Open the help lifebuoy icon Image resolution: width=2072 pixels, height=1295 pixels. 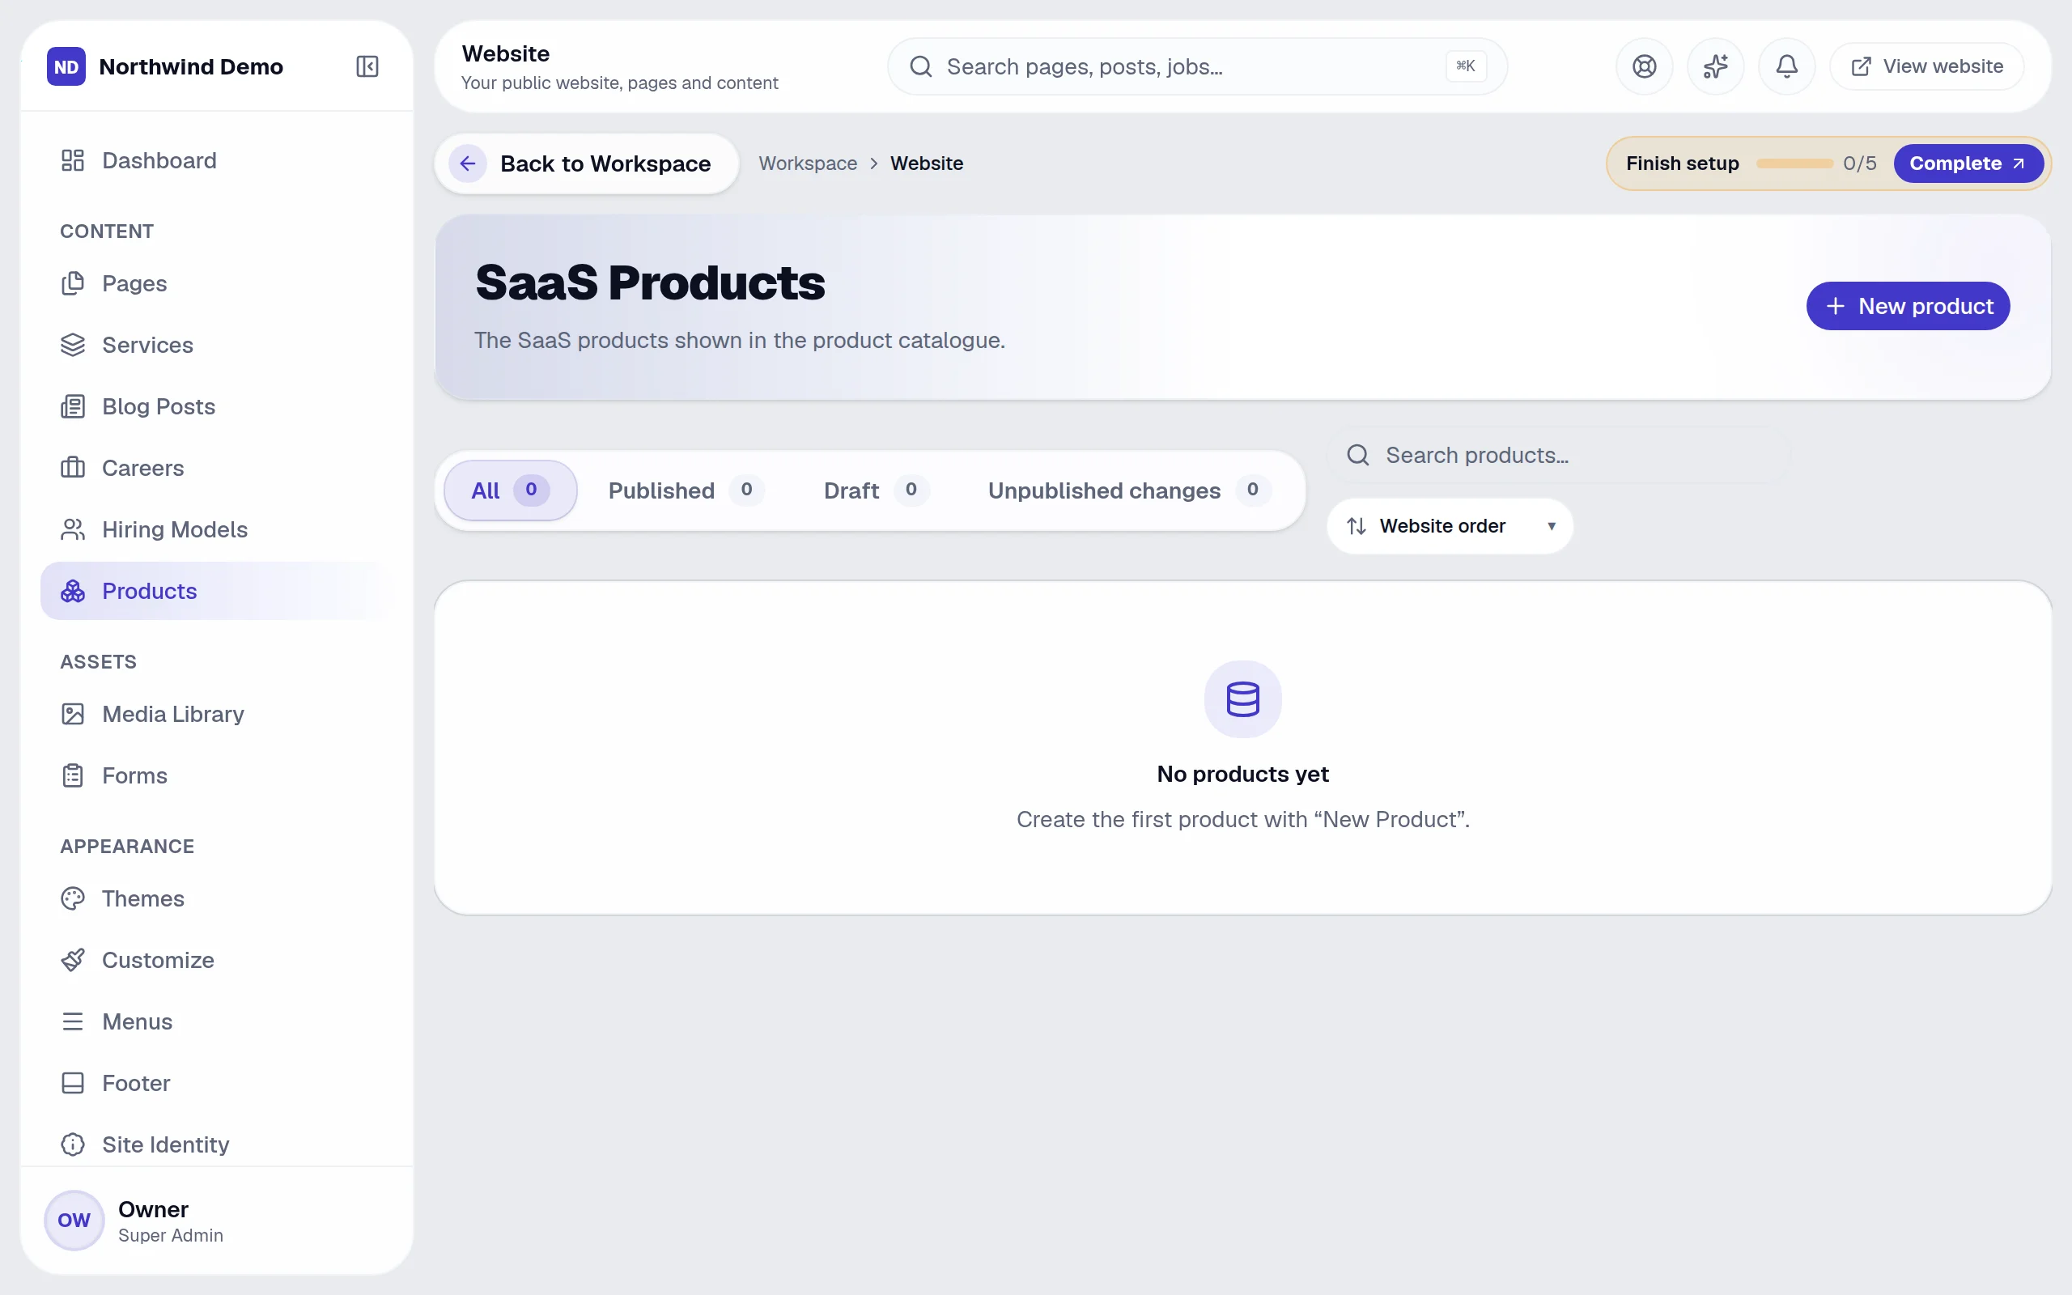(x=1644, y=66)
